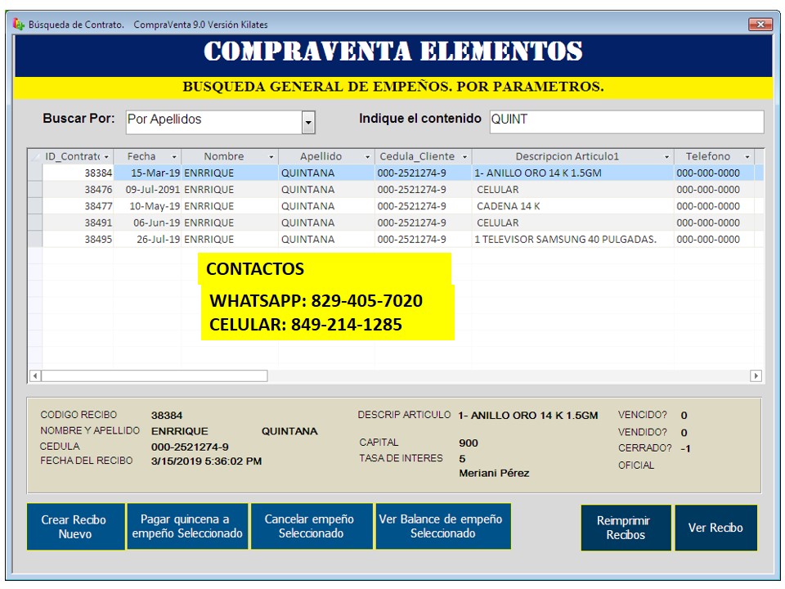
Task: Click the CADENA 14 K description cell
Action: [572, 206]
